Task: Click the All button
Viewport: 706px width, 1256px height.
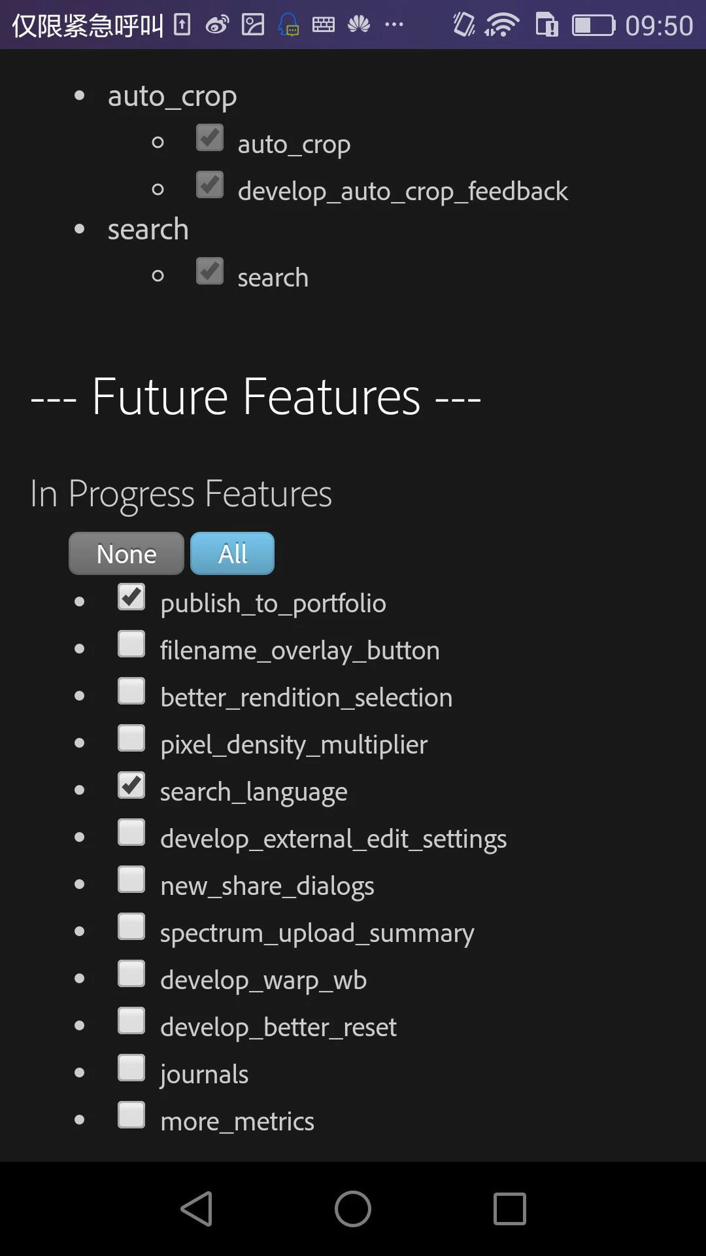Action: point(232,553)
